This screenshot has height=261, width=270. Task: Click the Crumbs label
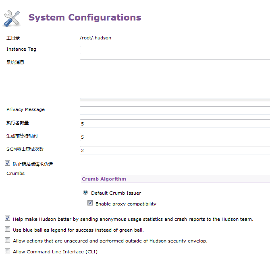(x=15, y=173)
